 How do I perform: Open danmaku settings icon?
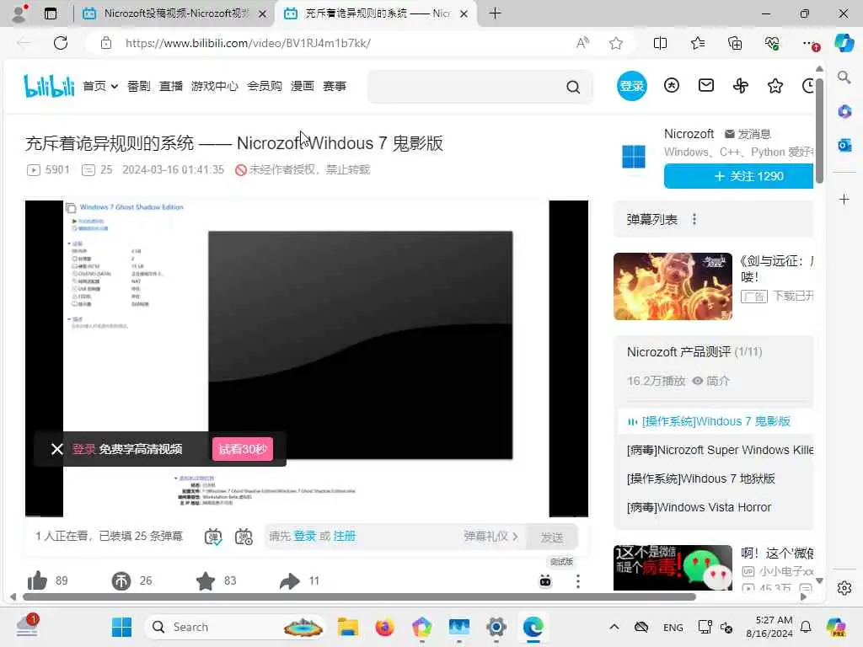[244, 537]
